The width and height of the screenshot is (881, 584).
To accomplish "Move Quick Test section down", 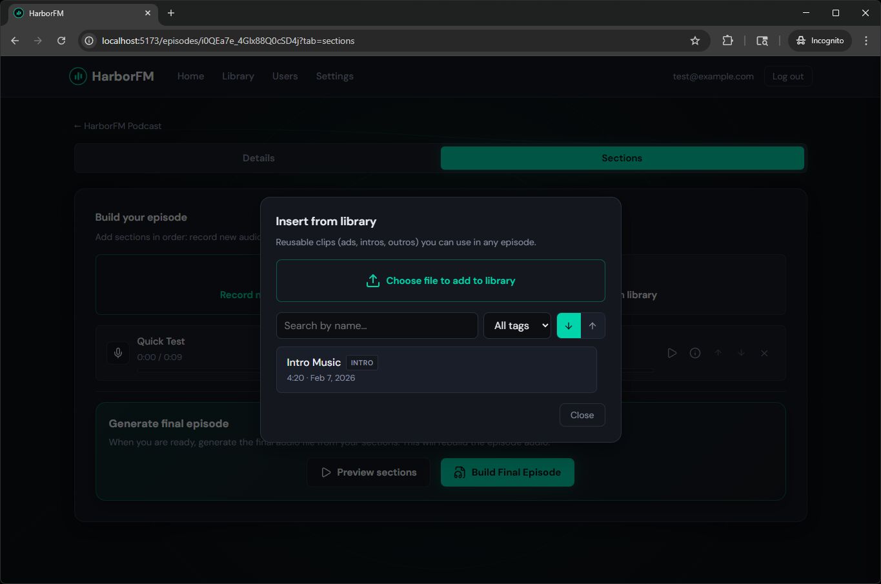I will click(741, 353).
